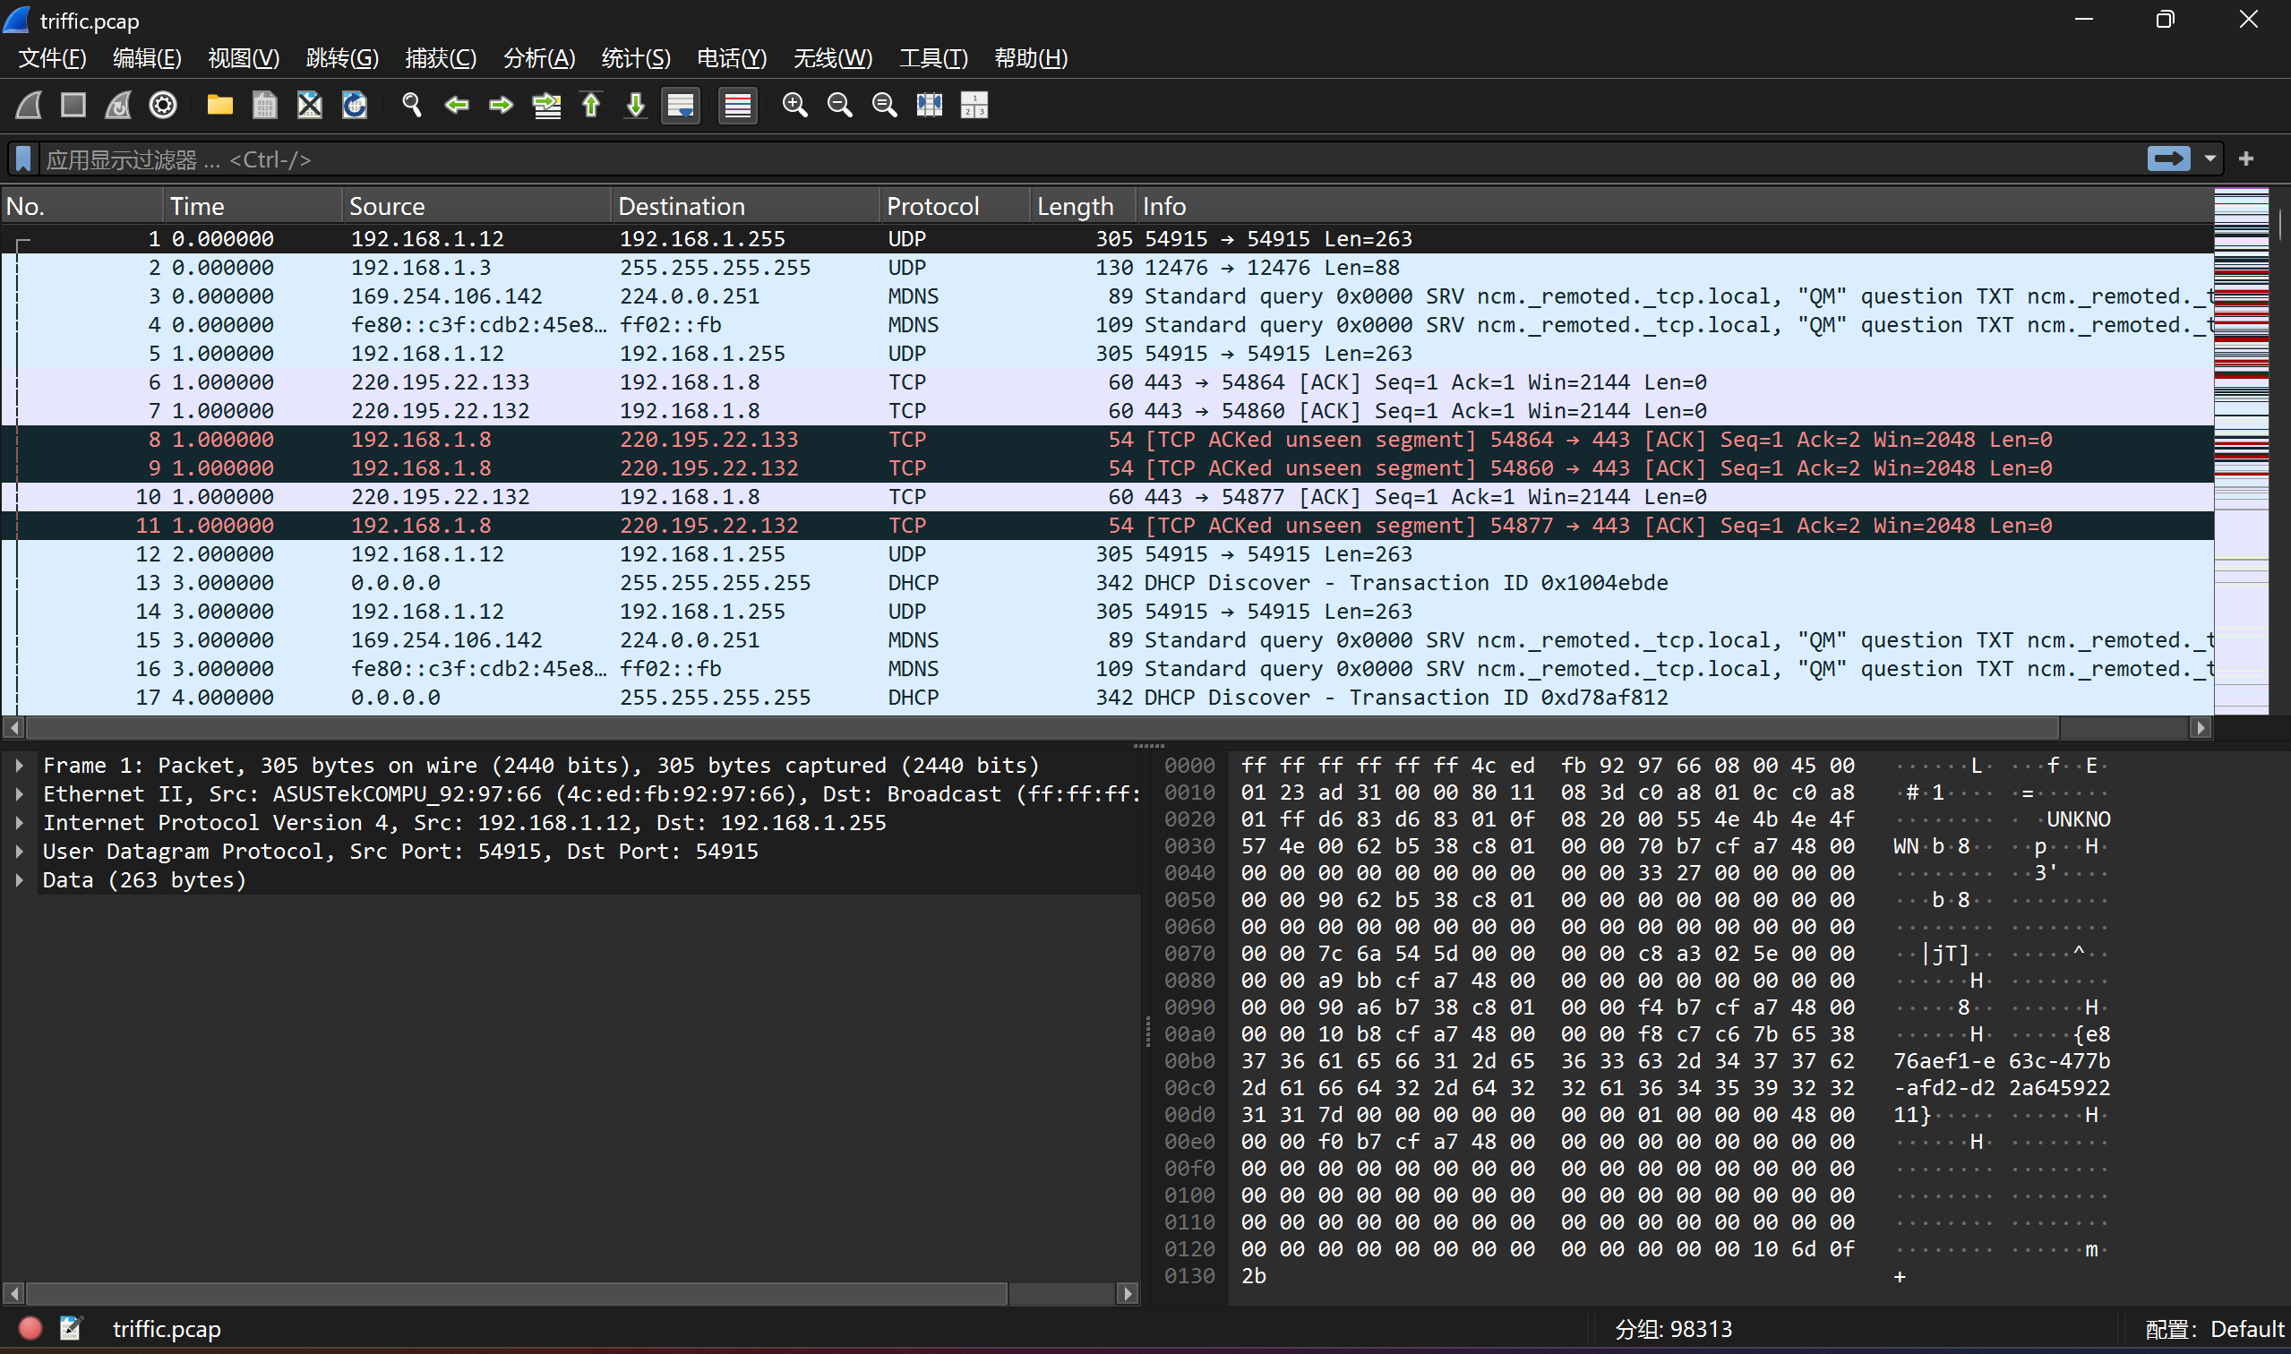Click the red expert information circle
The image size is (2291, 1354).
(30, 1327)
